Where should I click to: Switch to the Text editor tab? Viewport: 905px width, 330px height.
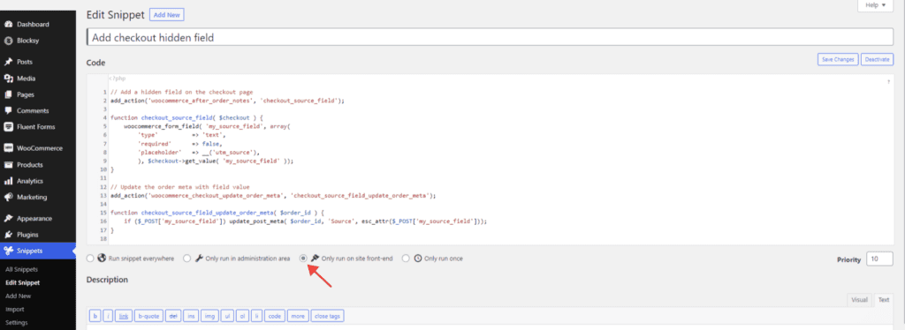[x=883, y=300]
